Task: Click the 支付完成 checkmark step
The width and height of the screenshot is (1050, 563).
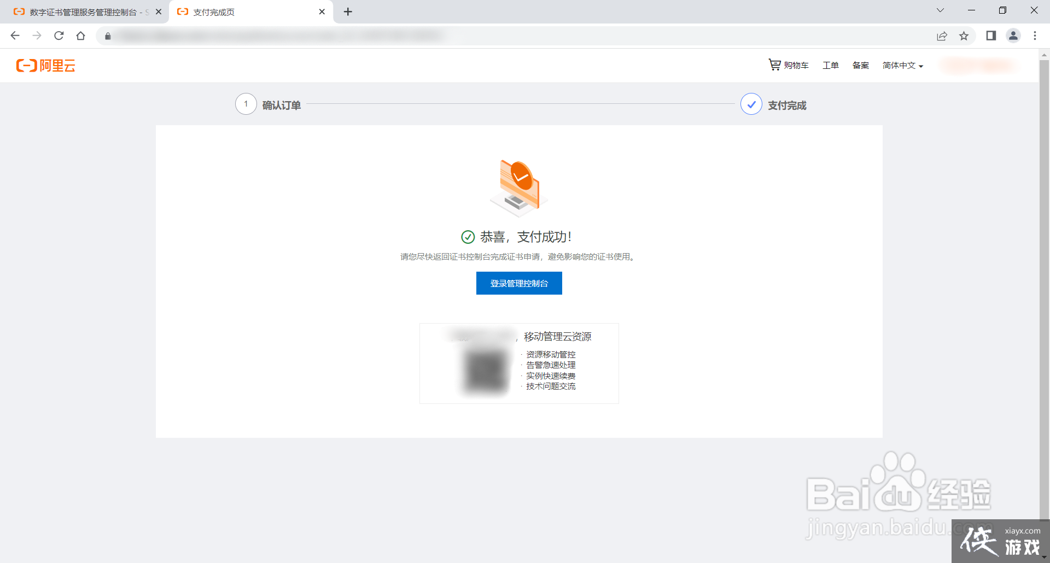Action: click(x=751, y=104)
